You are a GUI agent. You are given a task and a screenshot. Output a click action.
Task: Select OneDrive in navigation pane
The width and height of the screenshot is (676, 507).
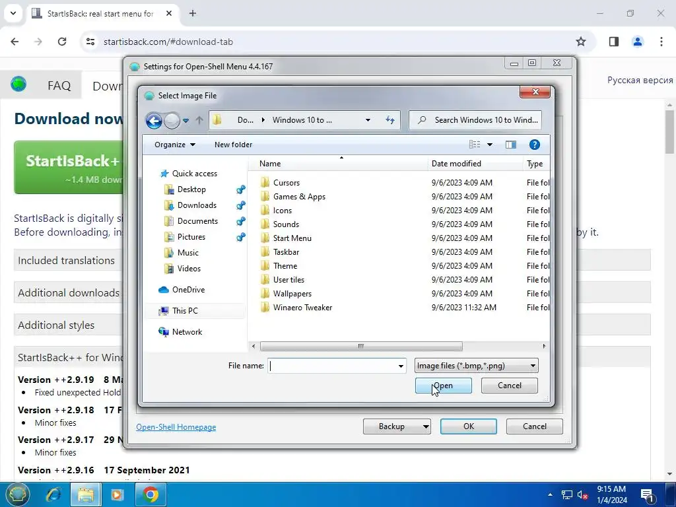pyautogui.click(x=188, y=290)
